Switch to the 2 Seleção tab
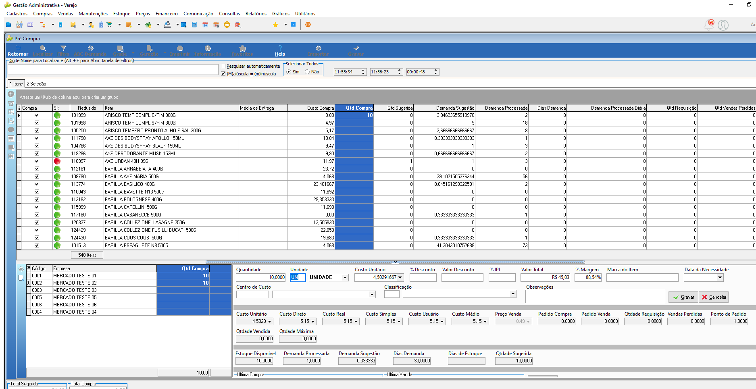 36,84
